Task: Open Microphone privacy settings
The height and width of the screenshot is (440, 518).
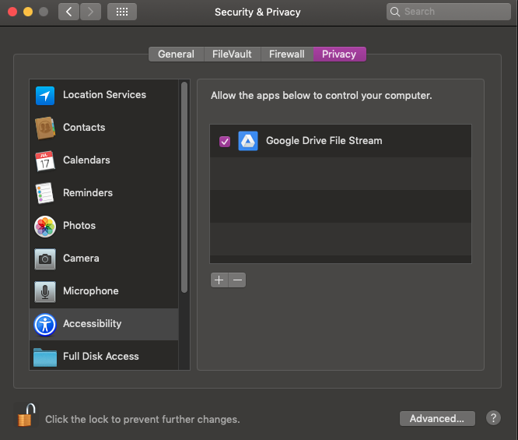Action: [90, 291]
